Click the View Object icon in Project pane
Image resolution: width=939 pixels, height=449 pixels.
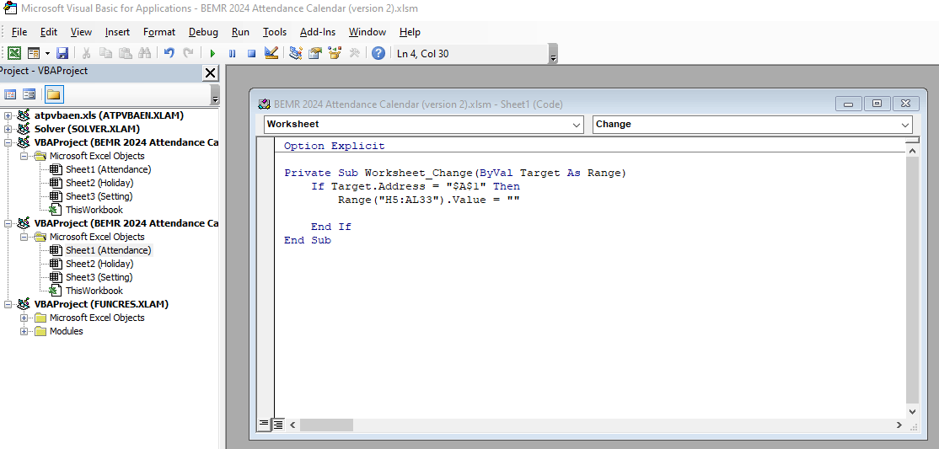tap(29, 94)
